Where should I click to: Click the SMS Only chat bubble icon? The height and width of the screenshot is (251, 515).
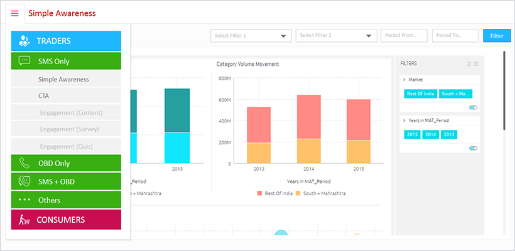(x=24, y=61)
